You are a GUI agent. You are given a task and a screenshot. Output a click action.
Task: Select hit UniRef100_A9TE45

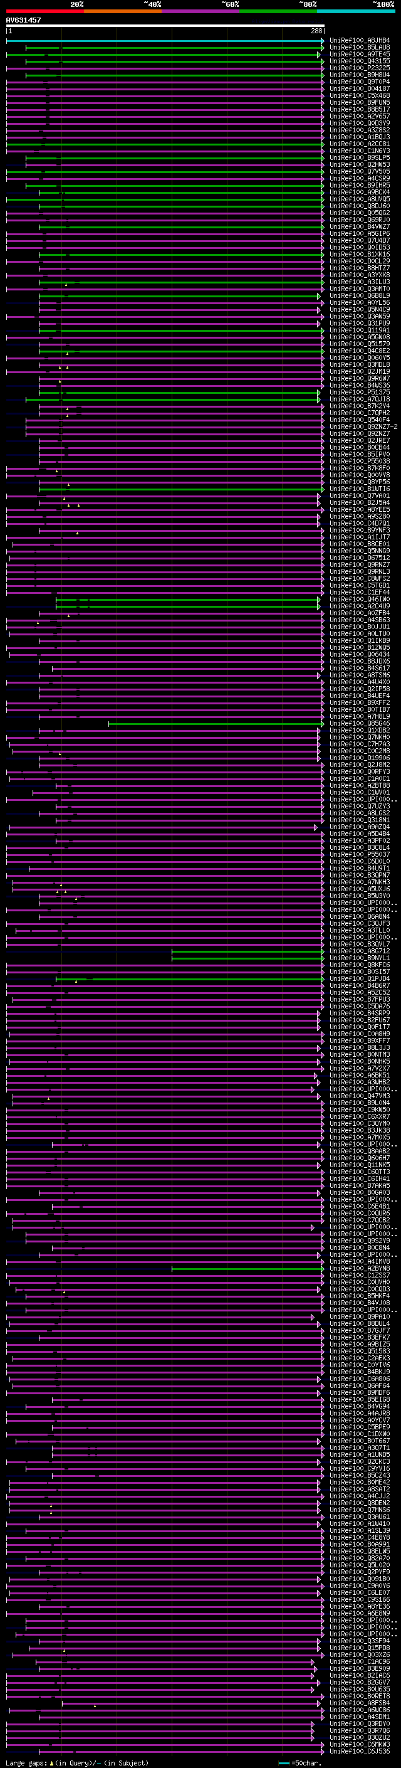(360, 54)
